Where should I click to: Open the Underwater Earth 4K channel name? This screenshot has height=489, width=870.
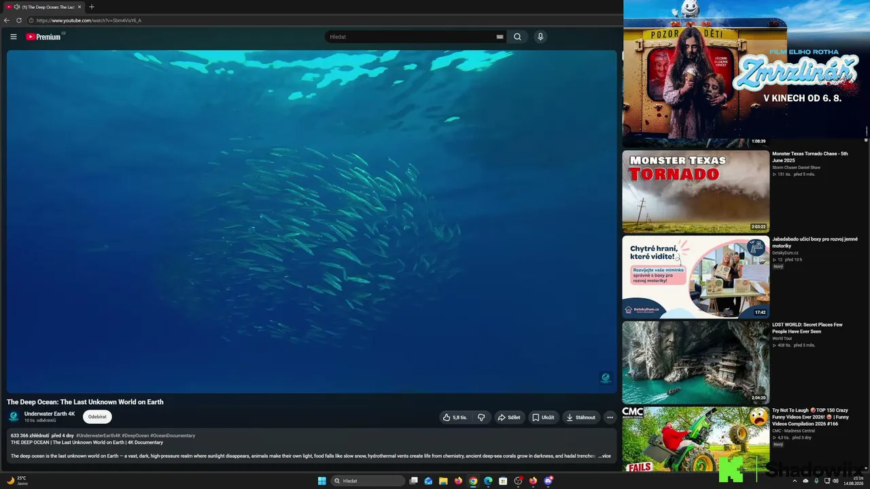(x=50, y=414)
